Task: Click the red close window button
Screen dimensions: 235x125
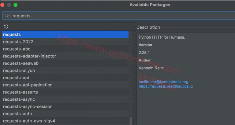Action: coord(2,5)
